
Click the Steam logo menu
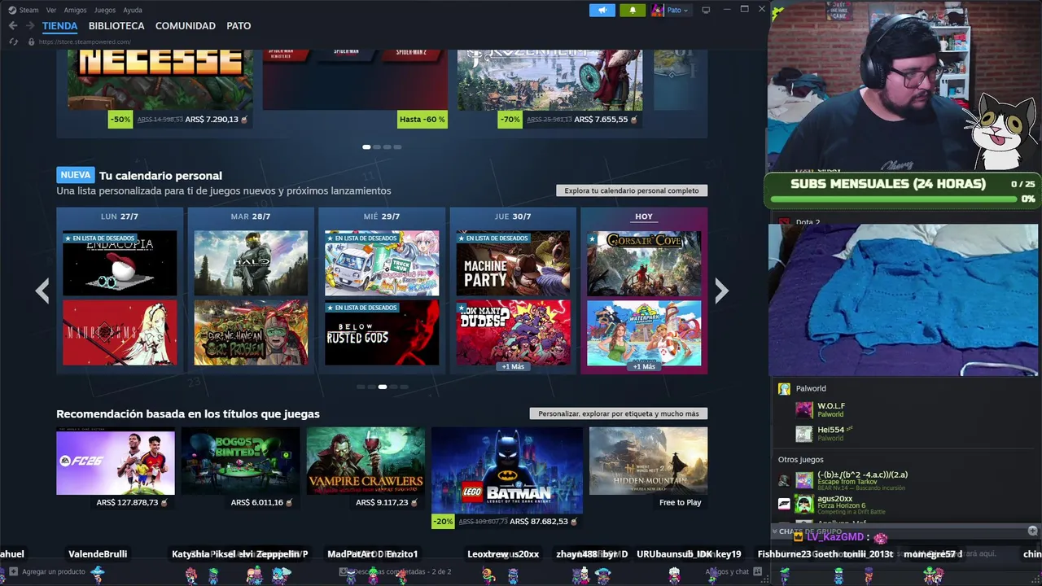pyautogui.click(x=12, y=10)
